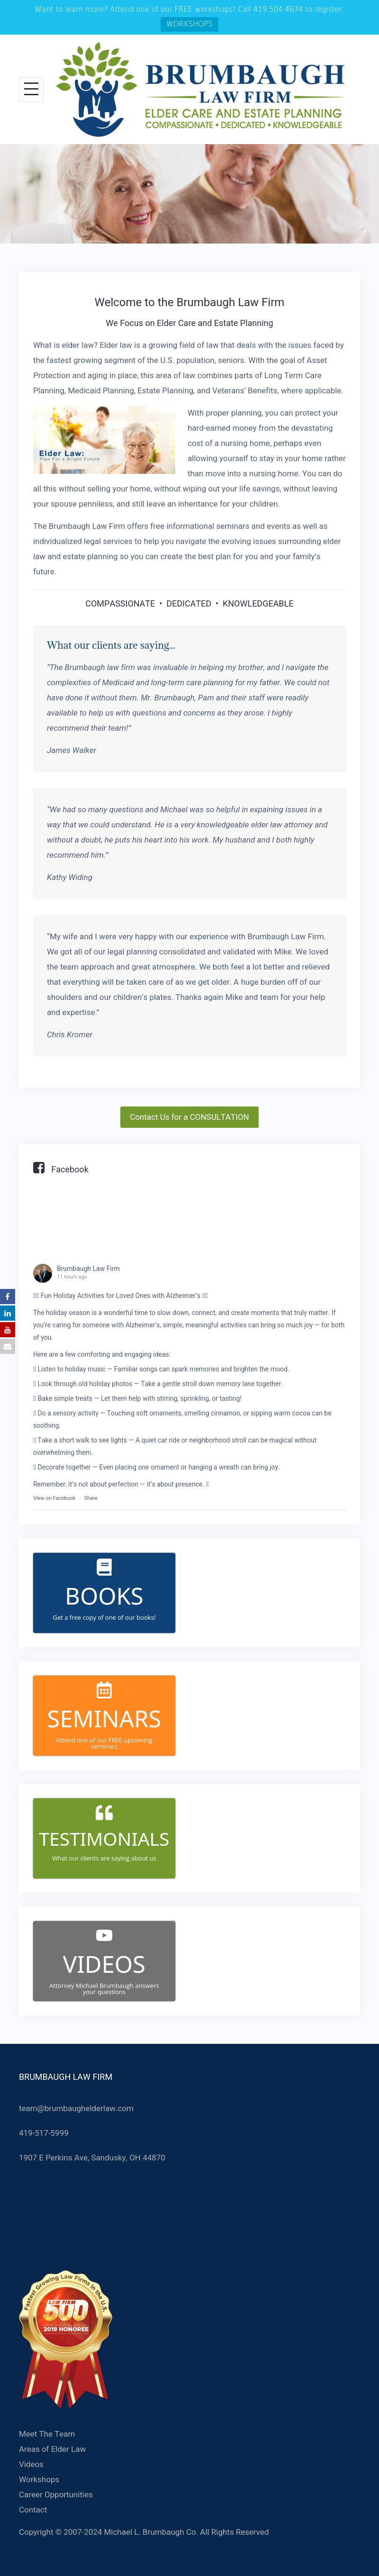Click Contact Us for a CONSULTATION button
379x2576 pixels.
[x=189, y=1117]
